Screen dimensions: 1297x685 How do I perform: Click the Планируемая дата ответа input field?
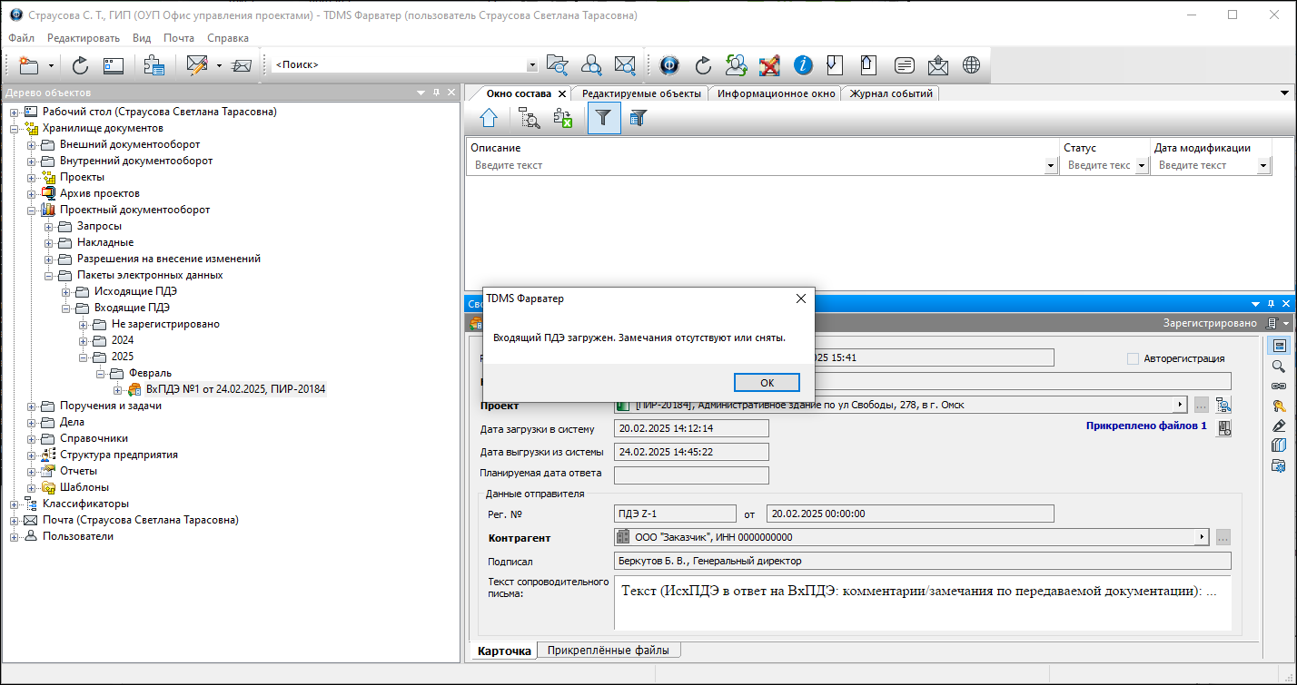(x=691, y=475)
